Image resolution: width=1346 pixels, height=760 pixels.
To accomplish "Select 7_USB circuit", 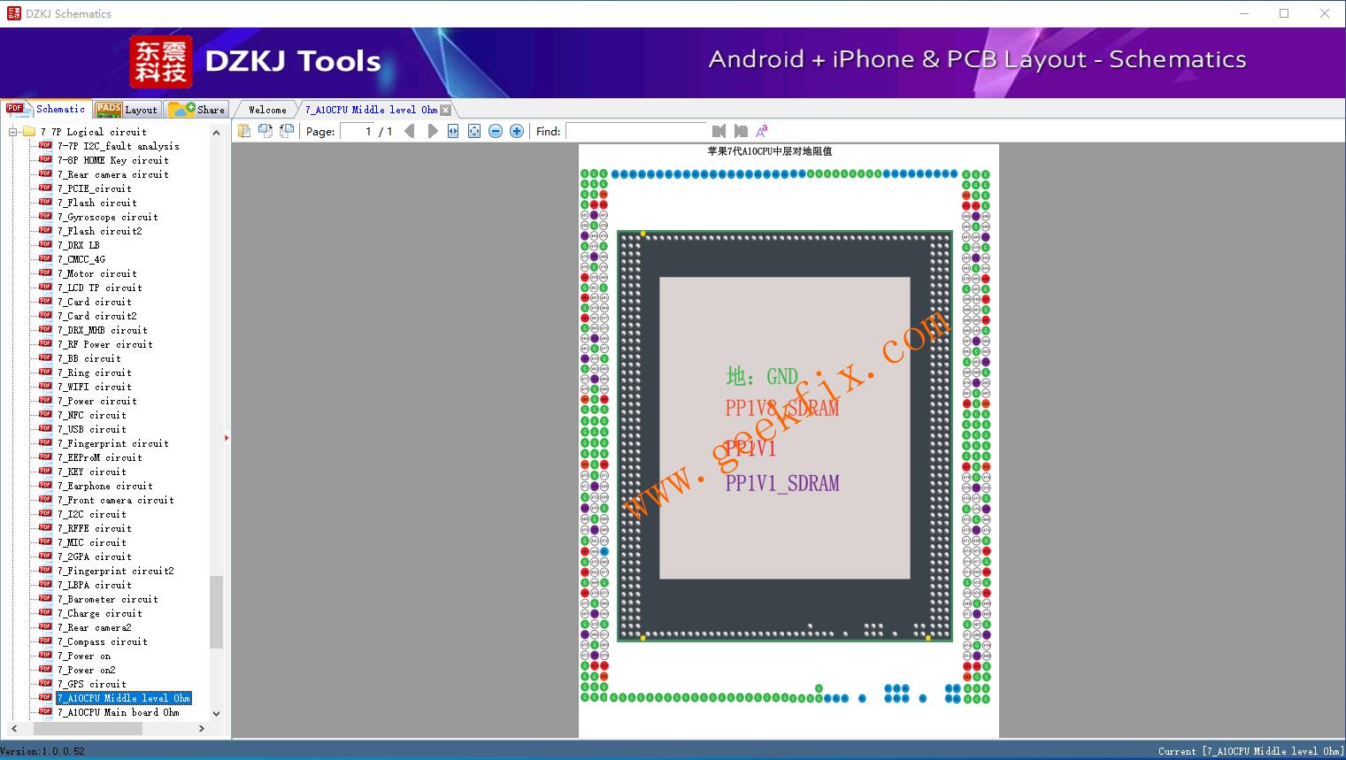I will pyautogui.click(x=92, y=429).
